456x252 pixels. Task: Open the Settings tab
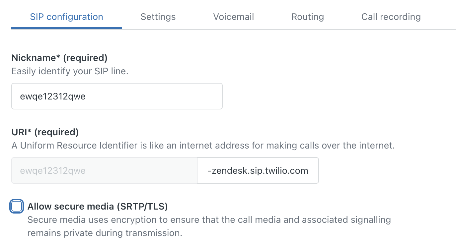point(158,17)
